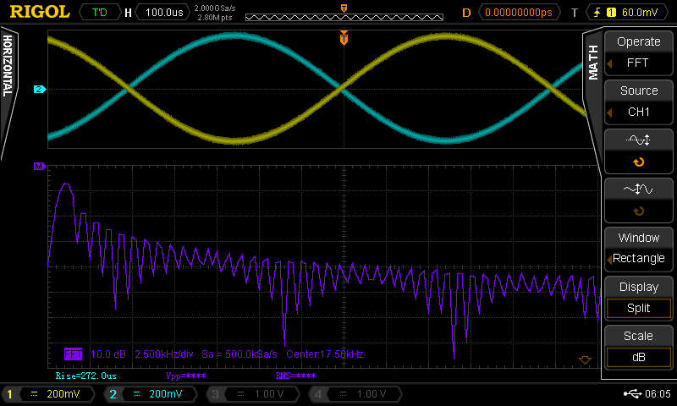Screen dimensions: 677x406
Task: Click the RIGOL logo
Action: coord(40,12)
